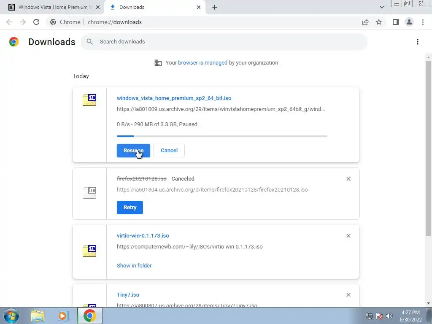Click the 'Today' date heading
This screenshot has width=432, height=324.
pos(81,76)
